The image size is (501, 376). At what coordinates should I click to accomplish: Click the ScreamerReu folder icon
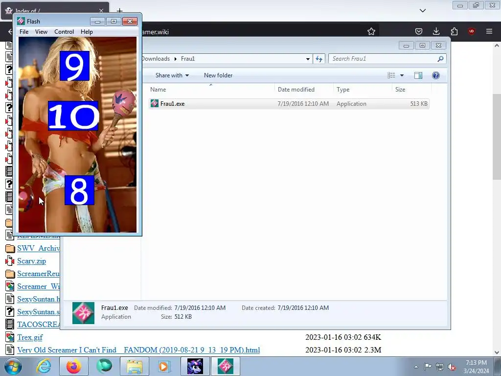pyautogui.click(x=10, y=274)
